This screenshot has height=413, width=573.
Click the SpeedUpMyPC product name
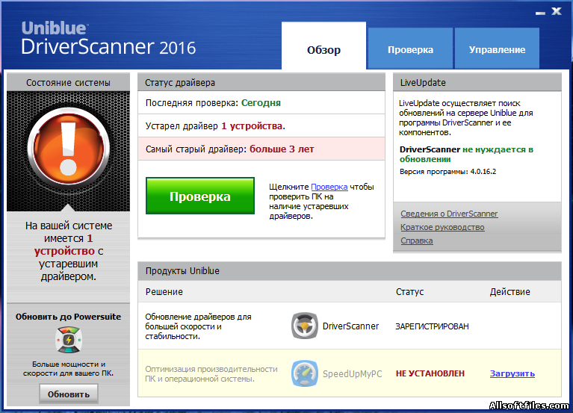pyautogui.click(x=353, y=373)
